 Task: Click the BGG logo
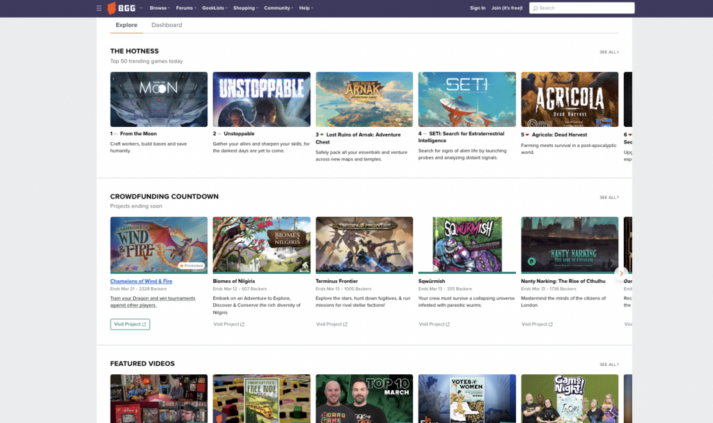[x=122, y=8]
